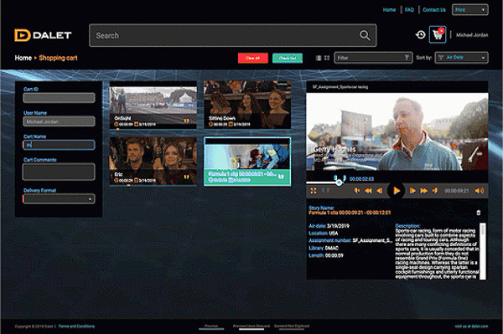Mute the video player volume

(x=480, y=191)
